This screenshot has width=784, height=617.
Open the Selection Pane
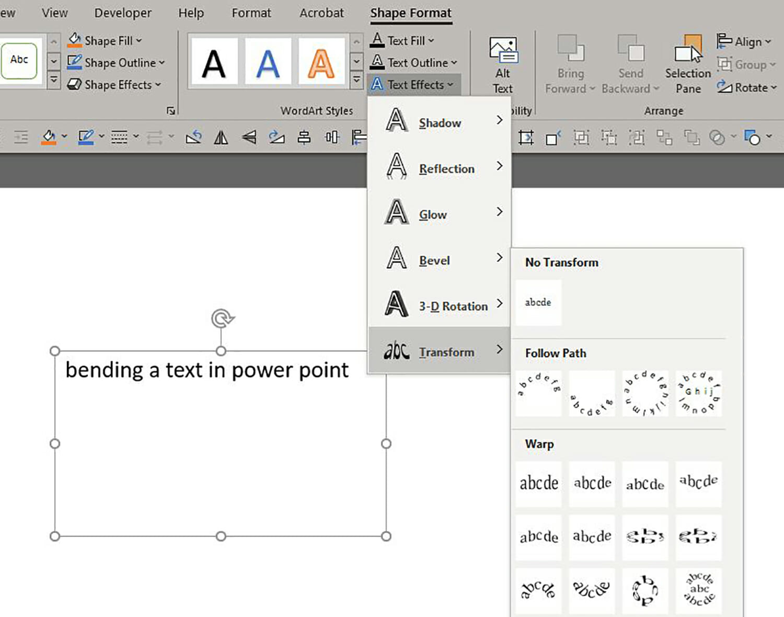point(687,63)
